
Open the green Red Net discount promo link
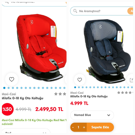click(x=34, y=122)
